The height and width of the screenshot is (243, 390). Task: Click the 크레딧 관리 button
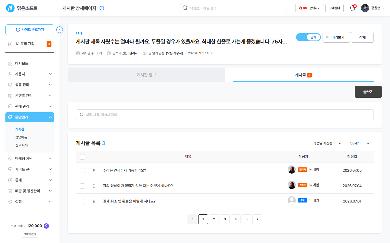pyautogui.click(x=30, y=234)
